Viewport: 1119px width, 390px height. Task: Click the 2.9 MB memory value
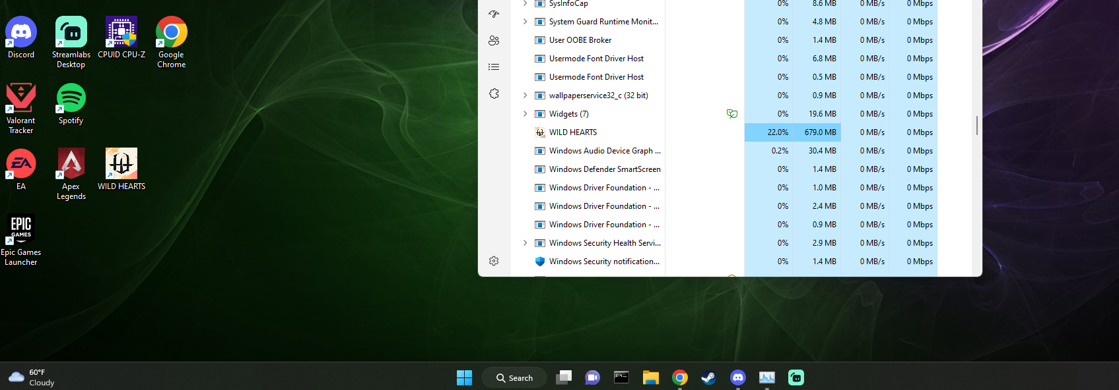click(825, 243)
